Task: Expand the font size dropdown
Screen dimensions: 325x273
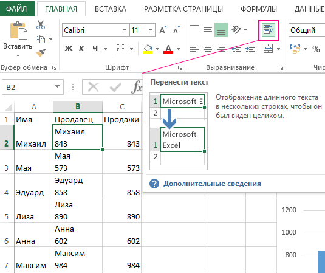Action: [x=151, y=30]
